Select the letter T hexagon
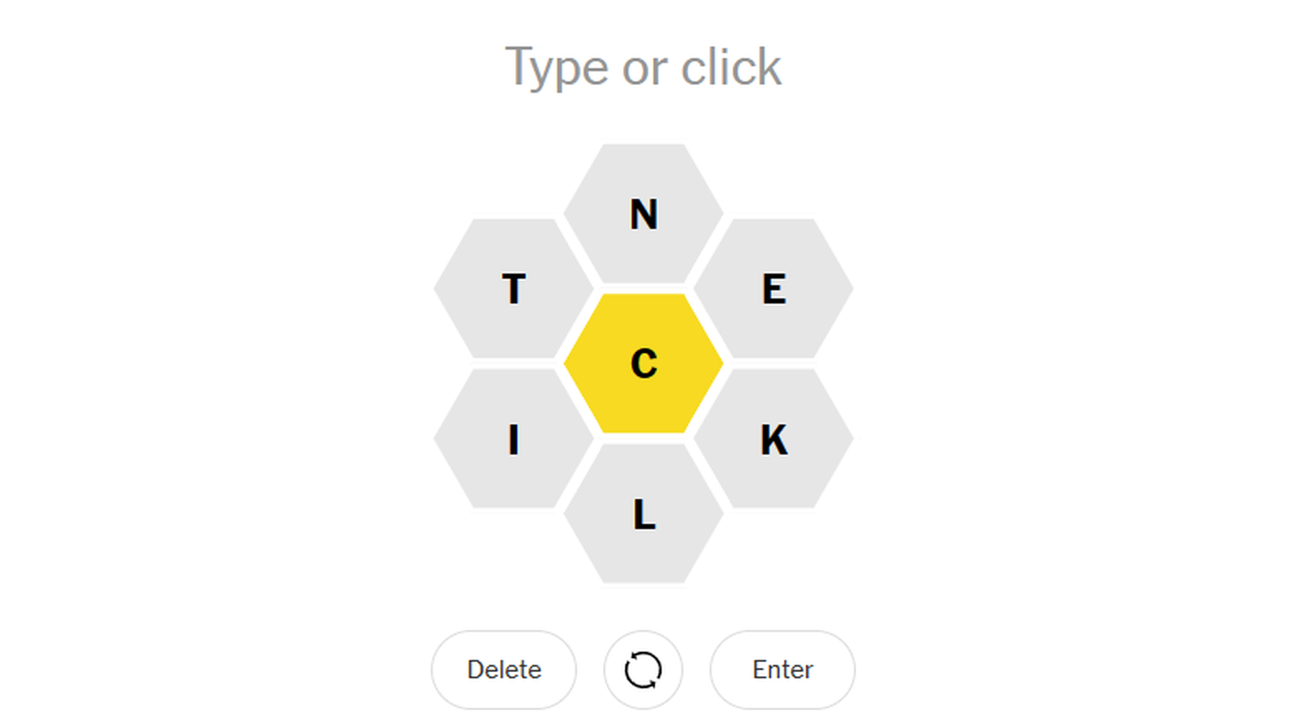Image resolution: width=1295 pixels, height=728 pixels. [513, 289]
